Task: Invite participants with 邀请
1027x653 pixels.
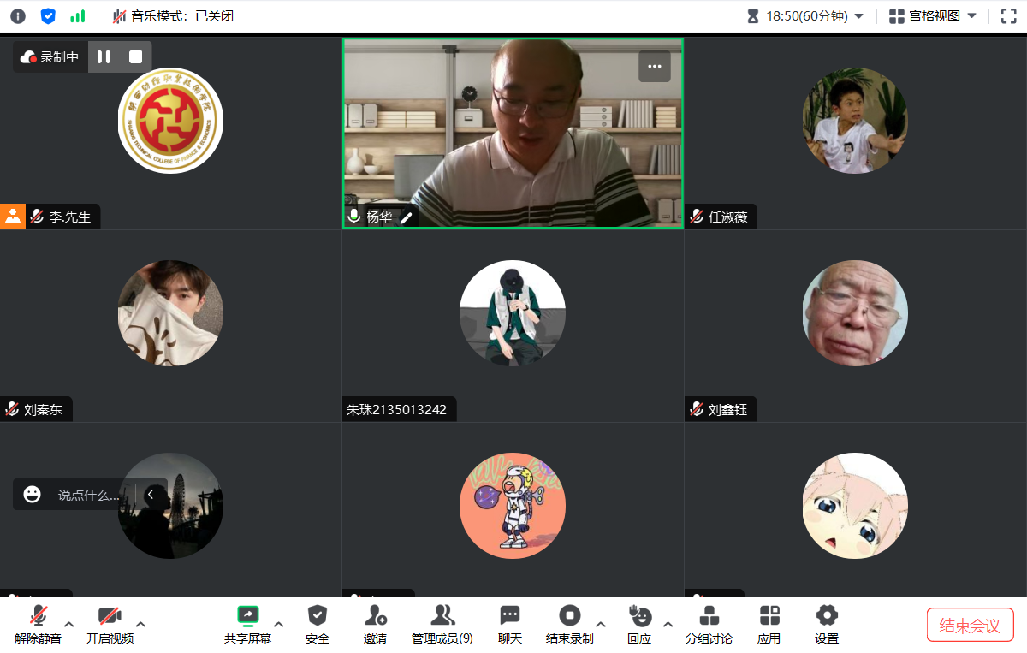Action: coord(375,624)
